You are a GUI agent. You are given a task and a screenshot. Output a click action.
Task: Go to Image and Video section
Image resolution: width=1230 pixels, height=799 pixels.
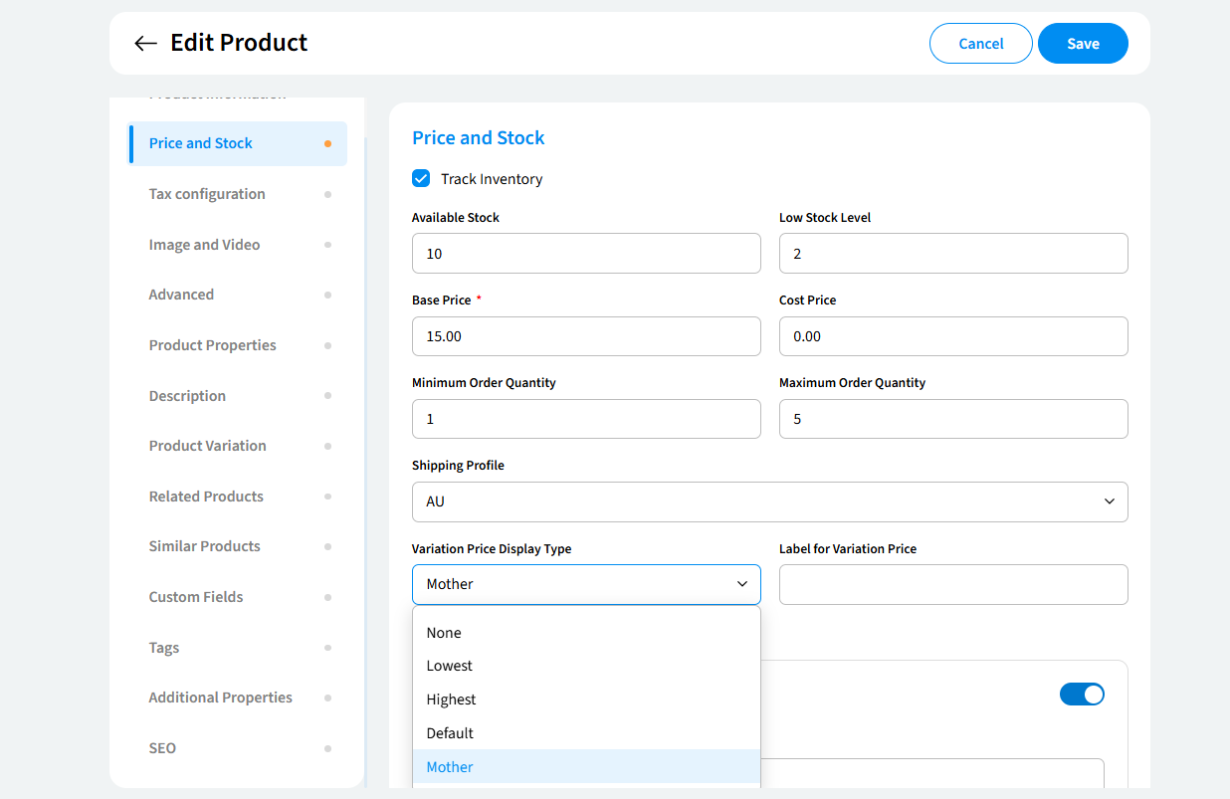coord(204,245)
